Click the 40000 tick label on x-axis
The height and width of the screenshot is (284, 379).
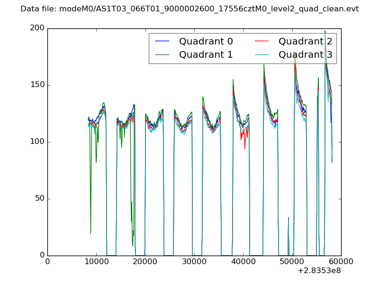click(243, 262)
